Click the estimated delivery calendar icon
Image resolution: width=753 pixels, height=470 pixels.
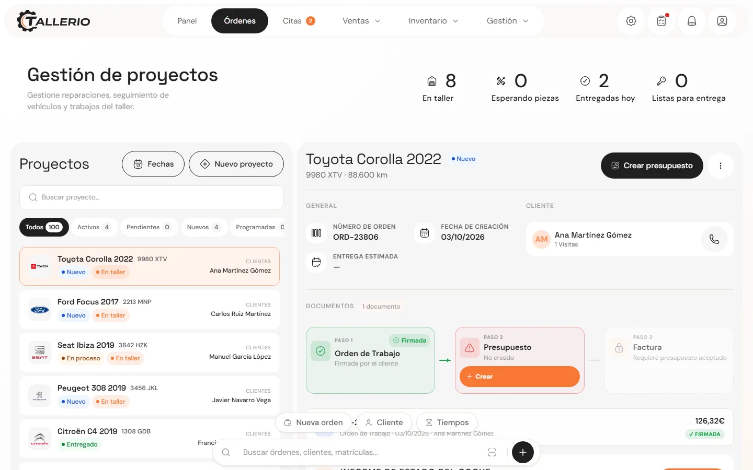coord(316,262)
